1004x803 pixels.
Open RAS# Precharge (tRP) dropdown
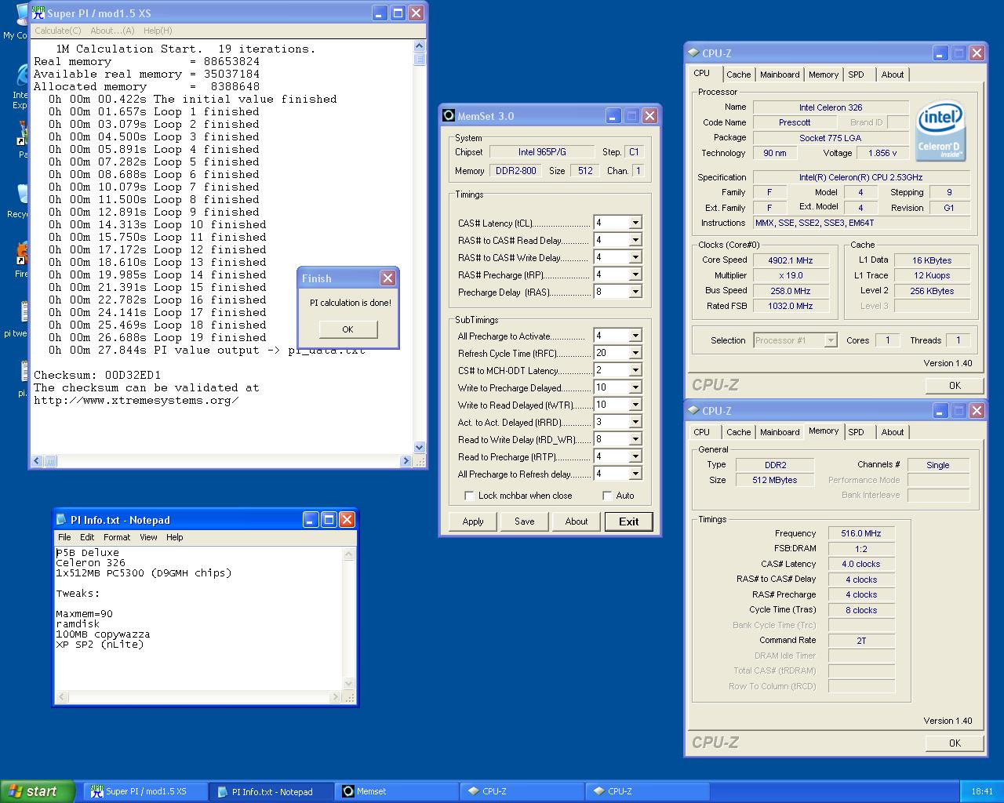[x=635, y=274]
